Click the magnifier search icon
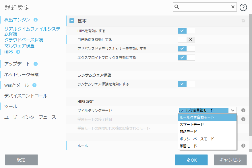252x168 pixels. tap(177, 7)
